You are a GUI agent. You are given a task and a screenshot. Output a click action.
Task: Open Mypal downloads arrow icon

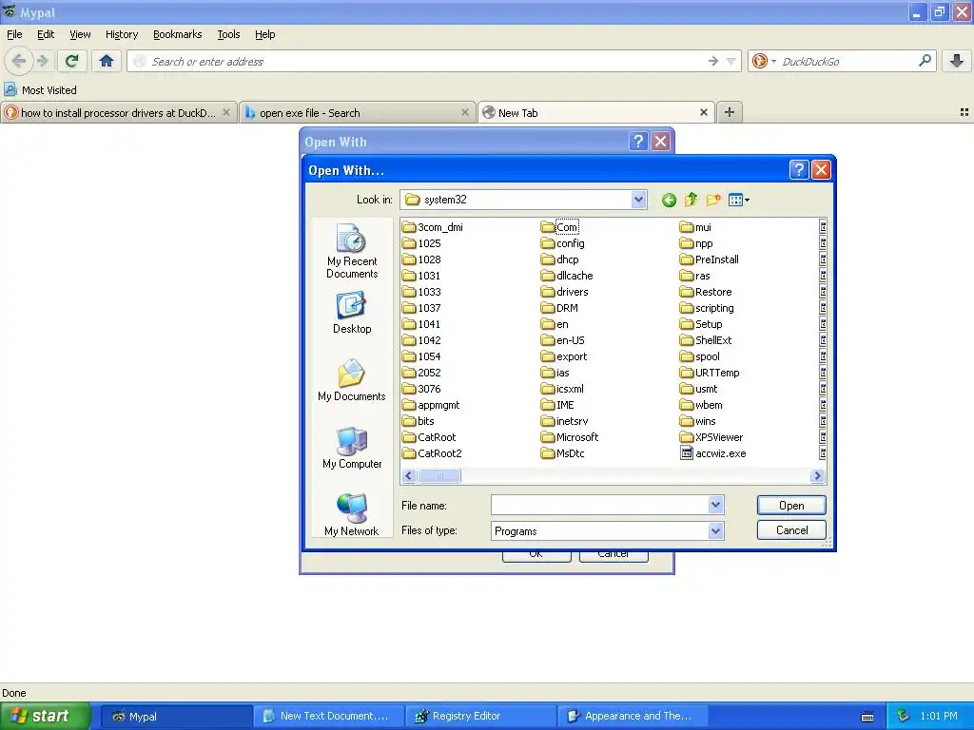(957, 61)
